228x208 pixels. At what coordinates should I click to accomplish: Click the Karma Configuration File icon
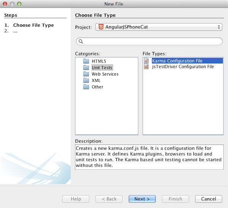[147, 61]
